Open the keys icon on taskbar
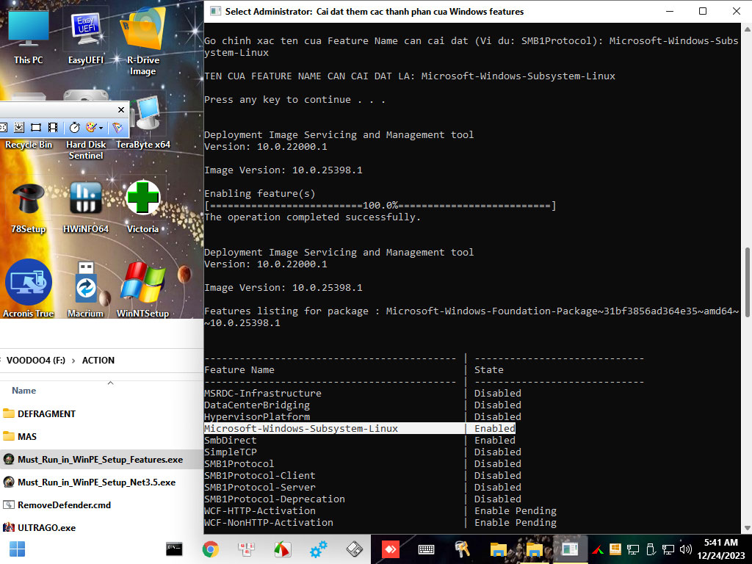Image resolution: width=752 pixels, height=564 pixels. [462, 549]
